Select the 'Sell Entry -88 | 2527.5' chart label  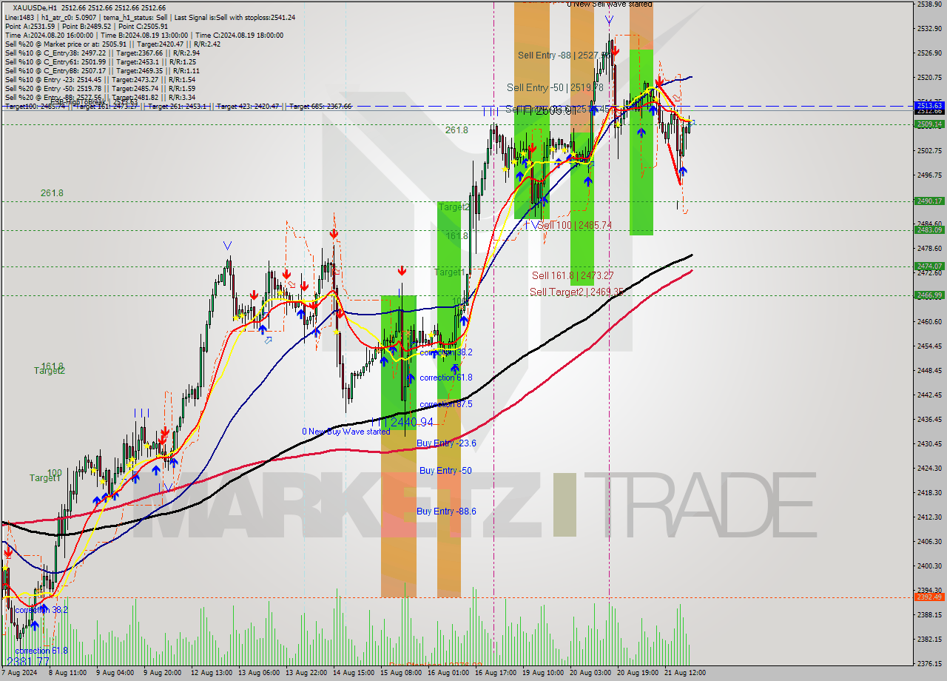pyautogui.click(x=562, y=55)
